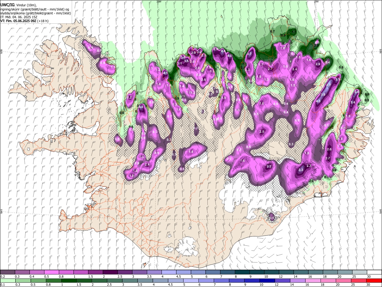The height and width of the screenshot is (287, 382).
Task: Click upper legend swatch between 6 and 7
Action: coord(213,272)
